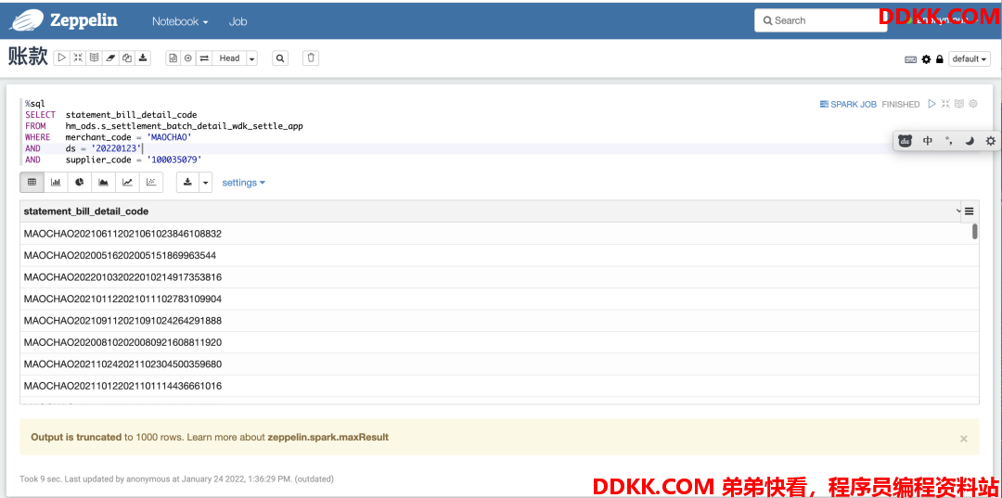
Task: Clear all output with eraser icon
Action: (x=110, y=58)
